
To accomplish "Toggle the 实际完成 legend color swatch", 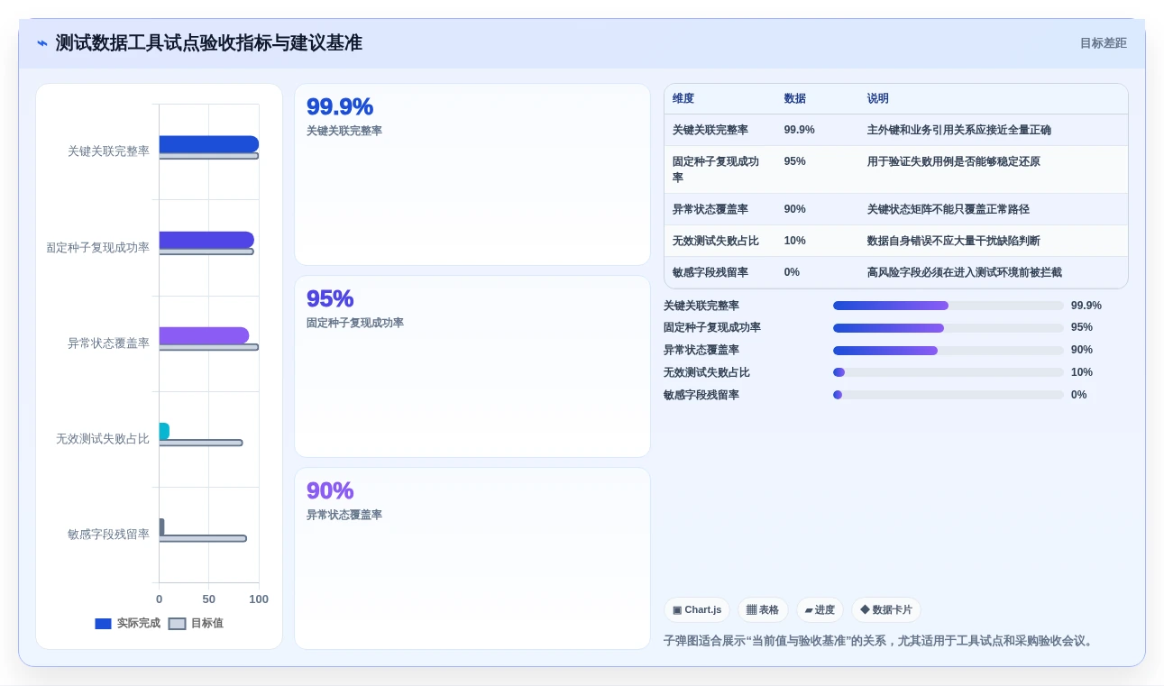I will [103, 624].
